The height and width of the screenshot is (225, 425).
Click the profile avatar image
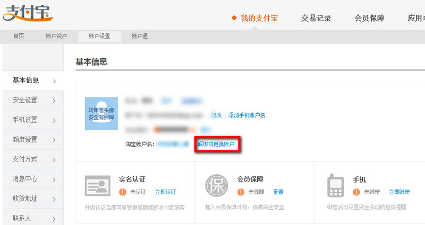[101, 113]
